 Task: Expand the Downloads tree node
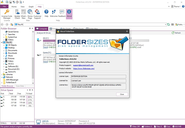[4, 53]
